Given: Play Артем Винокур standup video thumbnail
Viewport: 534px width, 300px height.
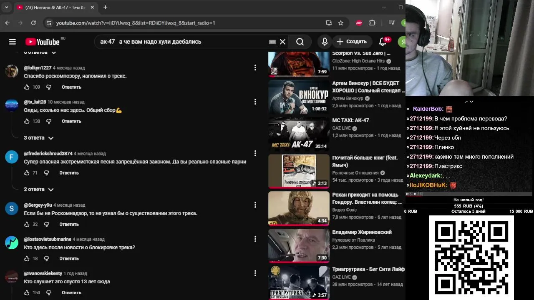Looking at the screenshot, I should click(299, 97).
